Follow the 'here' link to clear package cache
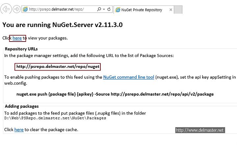The width and height of the screenshot is (237, 145). click(x=19, y=130)
